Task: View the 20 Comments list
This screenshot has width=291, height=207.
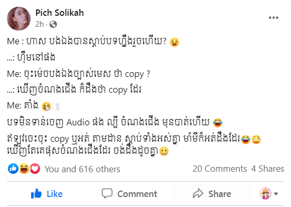Action: pos(220,169)
